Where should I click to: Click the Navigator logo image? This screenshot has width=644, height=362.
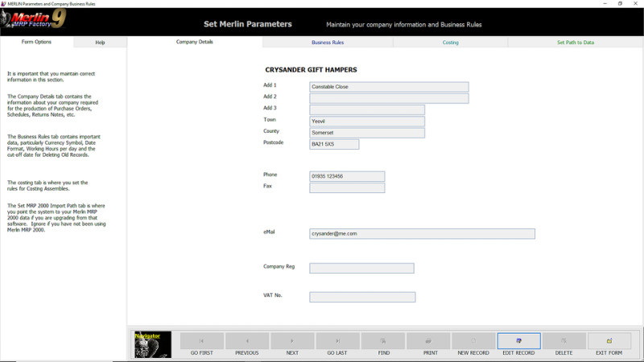pos(153,344)
